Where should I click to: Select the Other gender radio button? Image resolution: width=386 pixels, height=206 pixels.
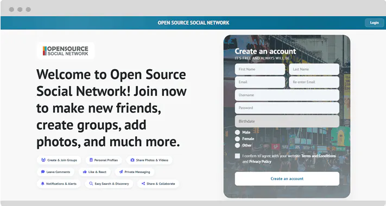point(237,145)
